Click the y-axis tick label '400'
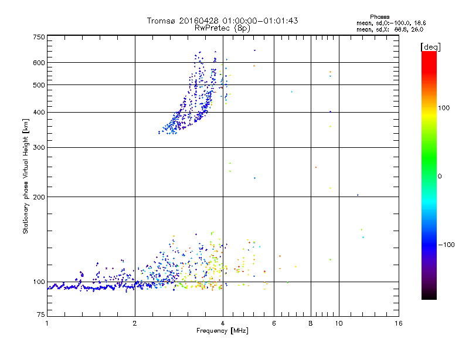This screenshot has width=469, height=352. click(39, 112)
